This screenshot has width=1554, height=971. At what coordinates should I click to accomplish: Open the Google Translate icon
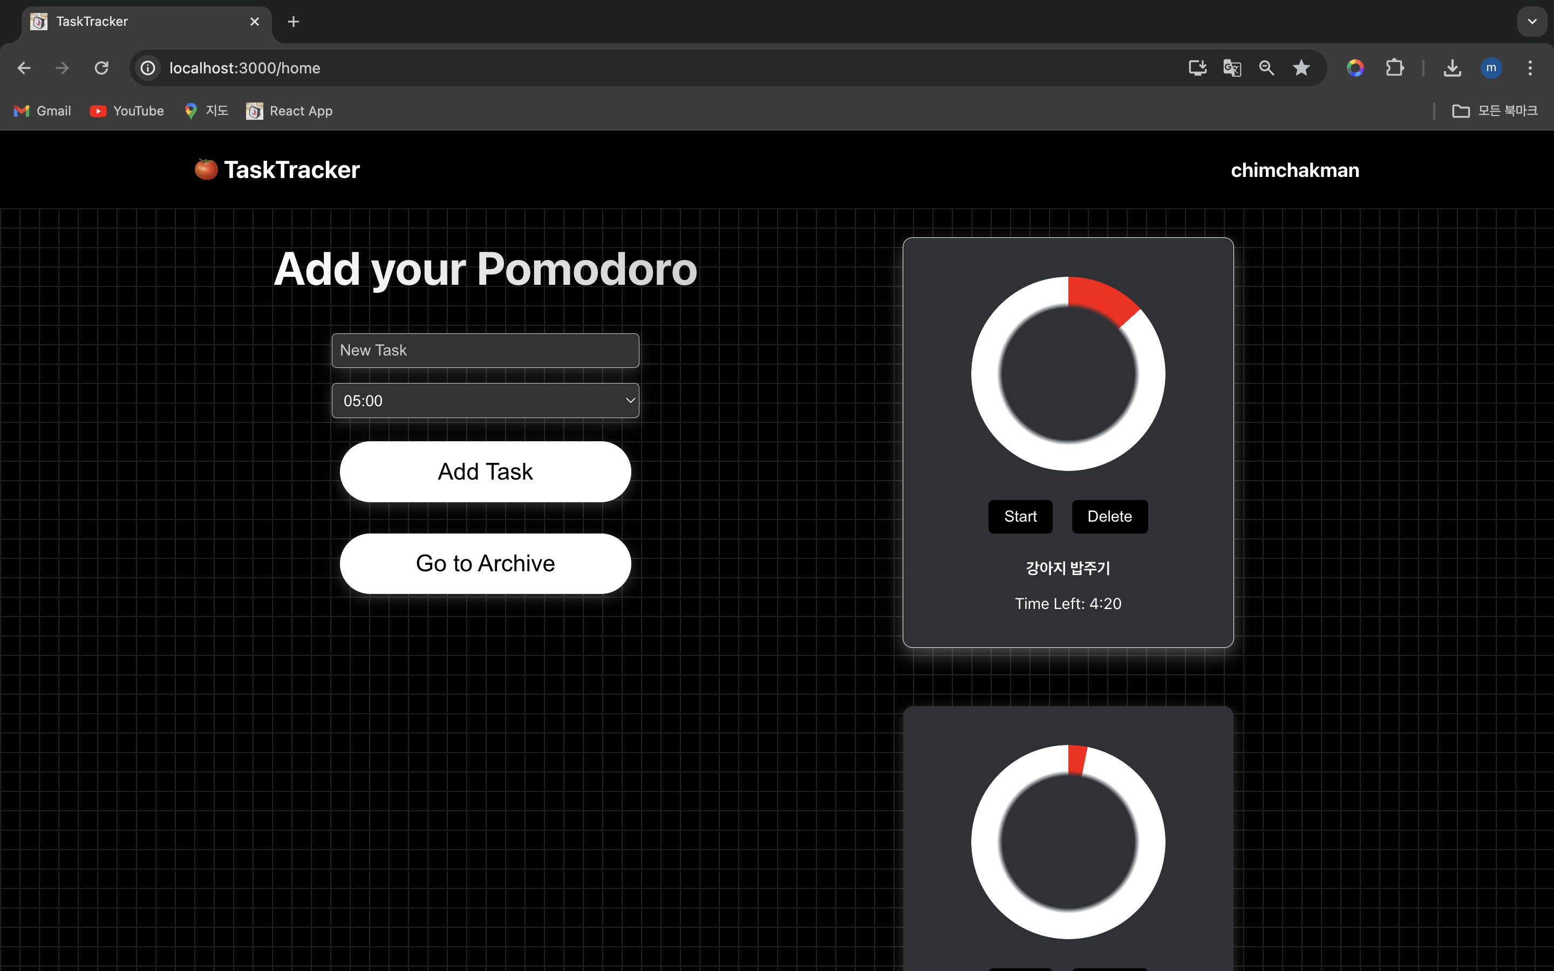pyautogui.click(x=1232, y=68)
